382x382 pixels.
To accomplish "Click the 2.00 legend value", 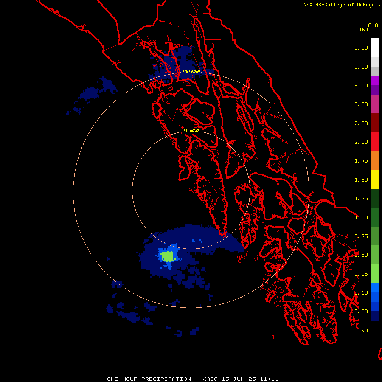I will point(361,142).
